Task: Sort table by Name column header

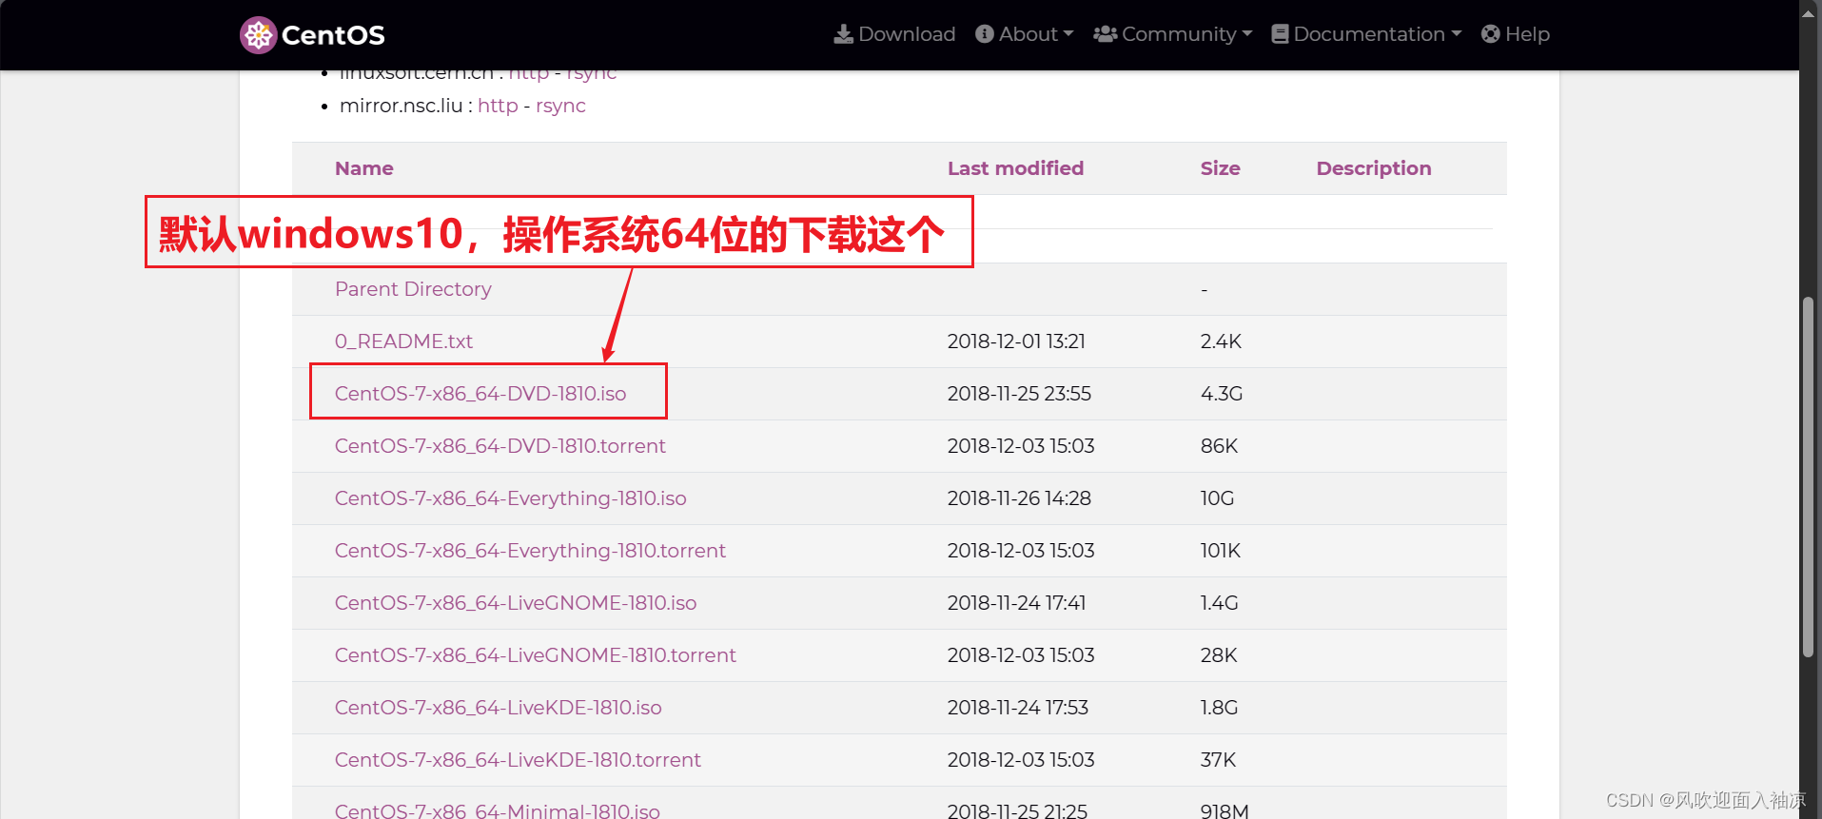Action: (x=364, y=168)
